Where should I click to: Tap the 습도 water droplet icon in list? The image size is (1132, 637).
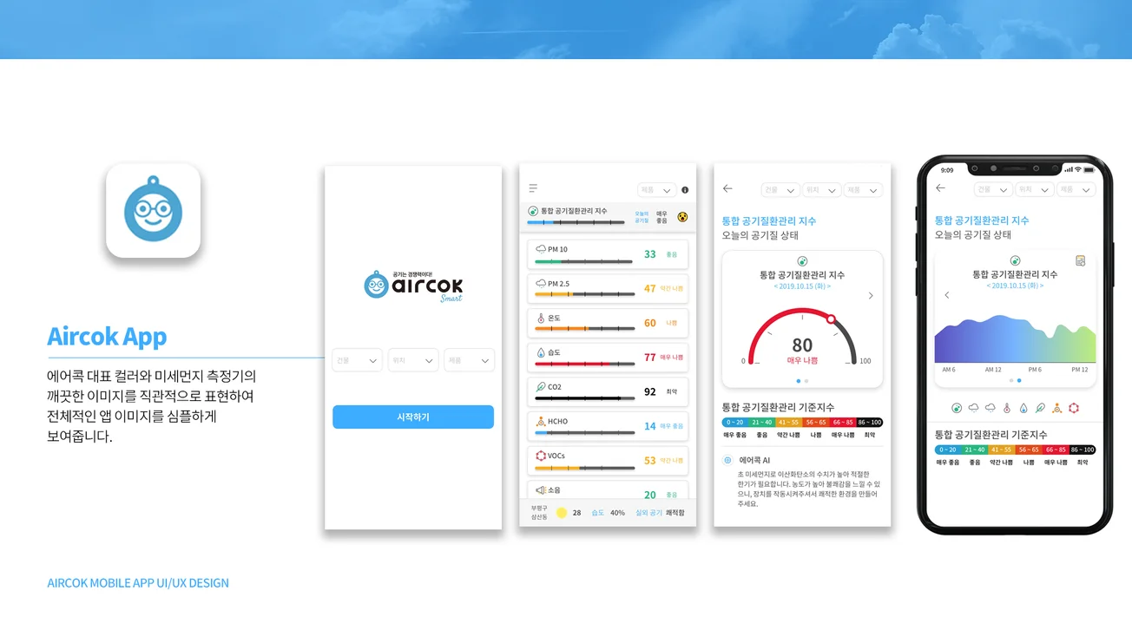541,353
